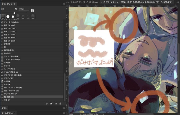The height and width of the screenshot is (115, 180).
Task: Toggle the live brush tip preview eye icon
Action: (46, 104)
